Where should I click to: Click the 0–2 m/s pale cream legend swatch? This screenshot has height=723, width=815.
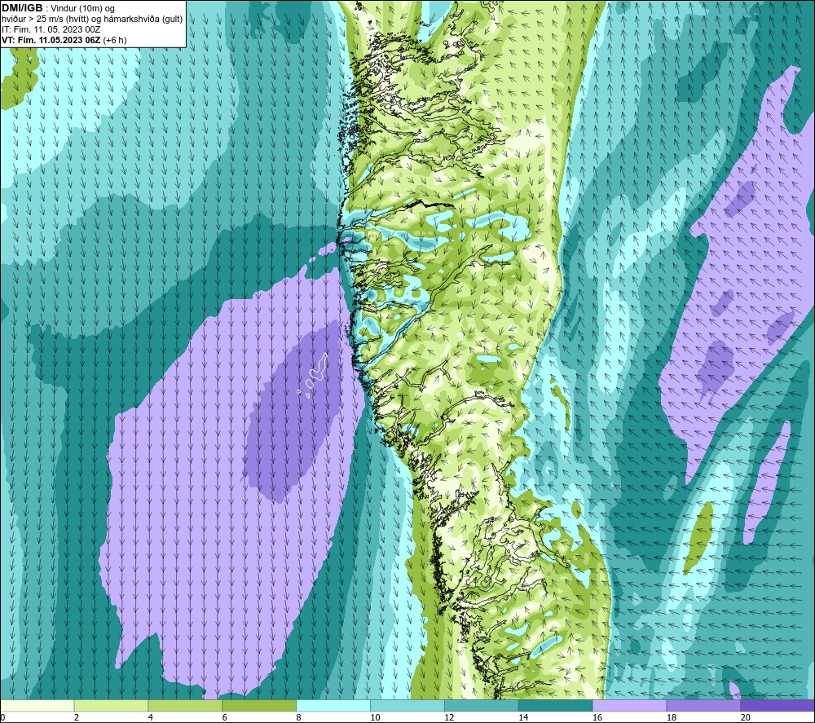coord(37,705)
